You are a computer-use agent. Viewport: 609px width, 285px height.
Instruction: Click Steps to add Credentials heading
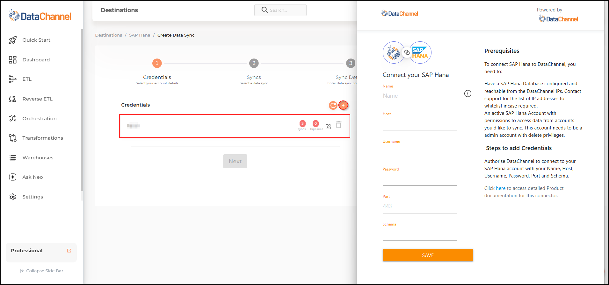pos(519,148)
